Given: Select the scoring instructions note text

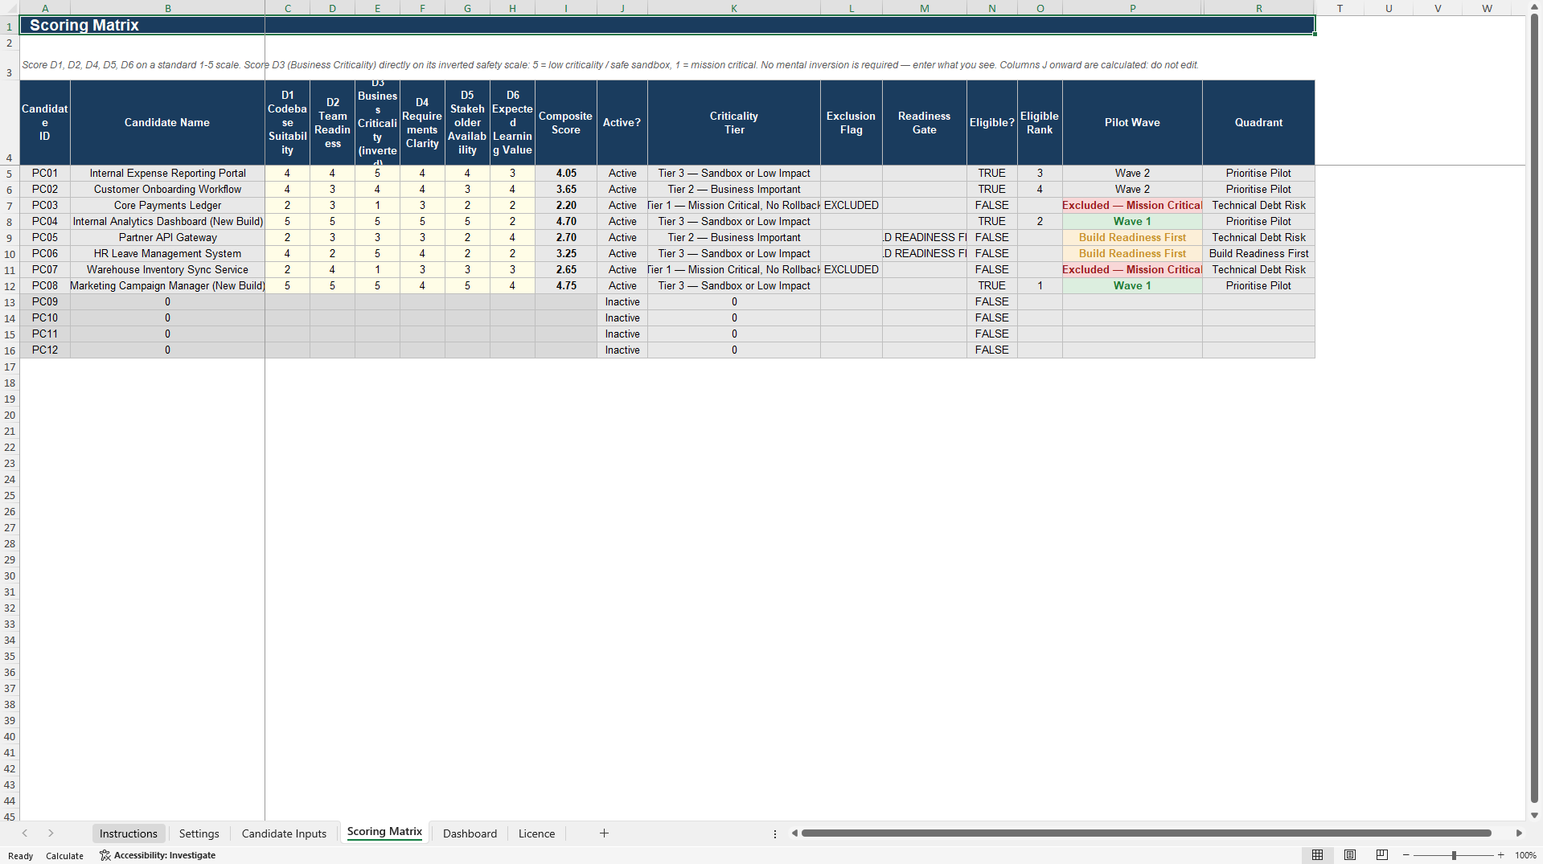Looking at the screenshot, I should pos(609,65).
